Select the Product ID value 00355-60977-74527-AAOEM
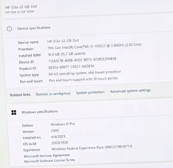This screenshot has width=173, height=168. pyautogui.click(x=71, y=67)
